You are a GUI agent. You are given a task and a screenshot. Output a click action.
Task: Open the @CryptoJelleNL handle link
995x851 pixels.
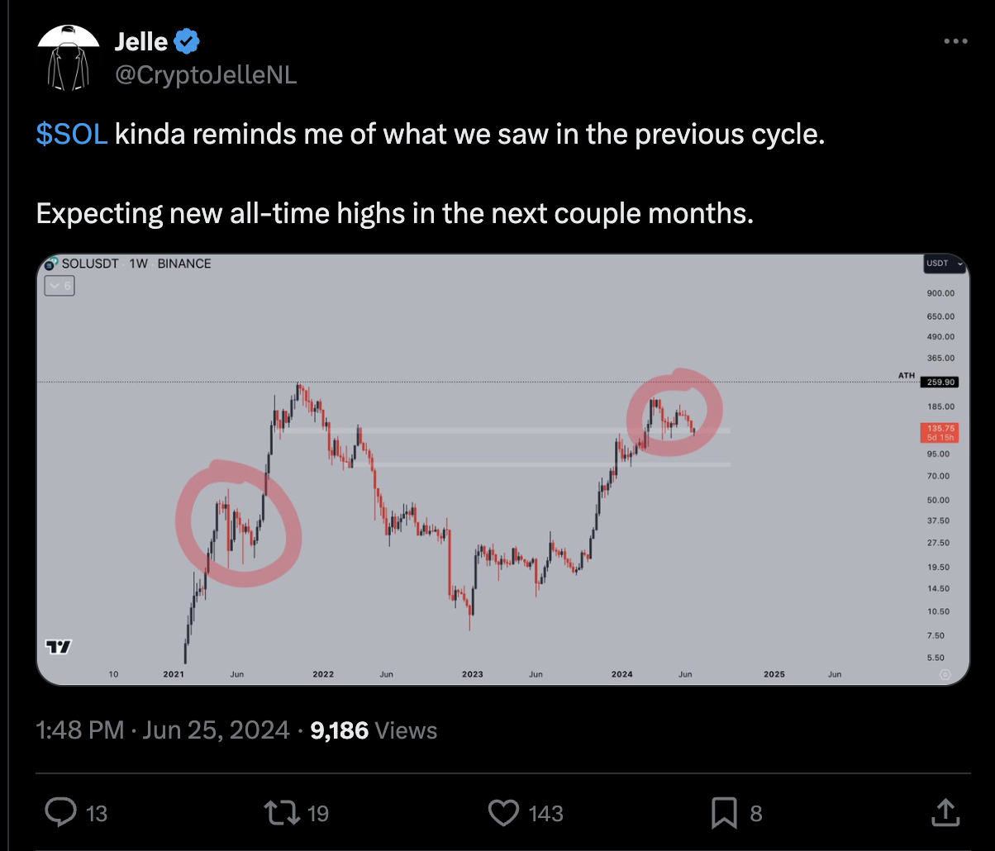[206, 76]
